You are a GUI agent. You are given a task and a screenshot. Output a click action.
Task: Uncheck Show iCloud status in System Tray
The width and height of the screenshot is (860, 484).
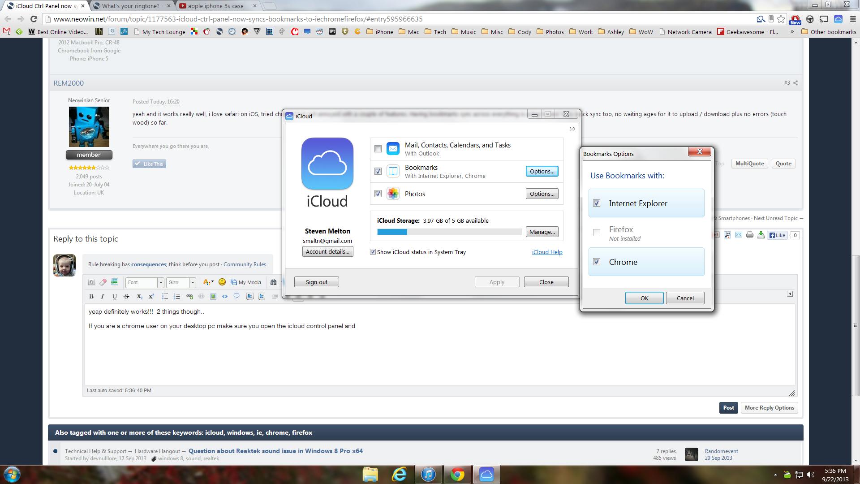coord(373,252)
